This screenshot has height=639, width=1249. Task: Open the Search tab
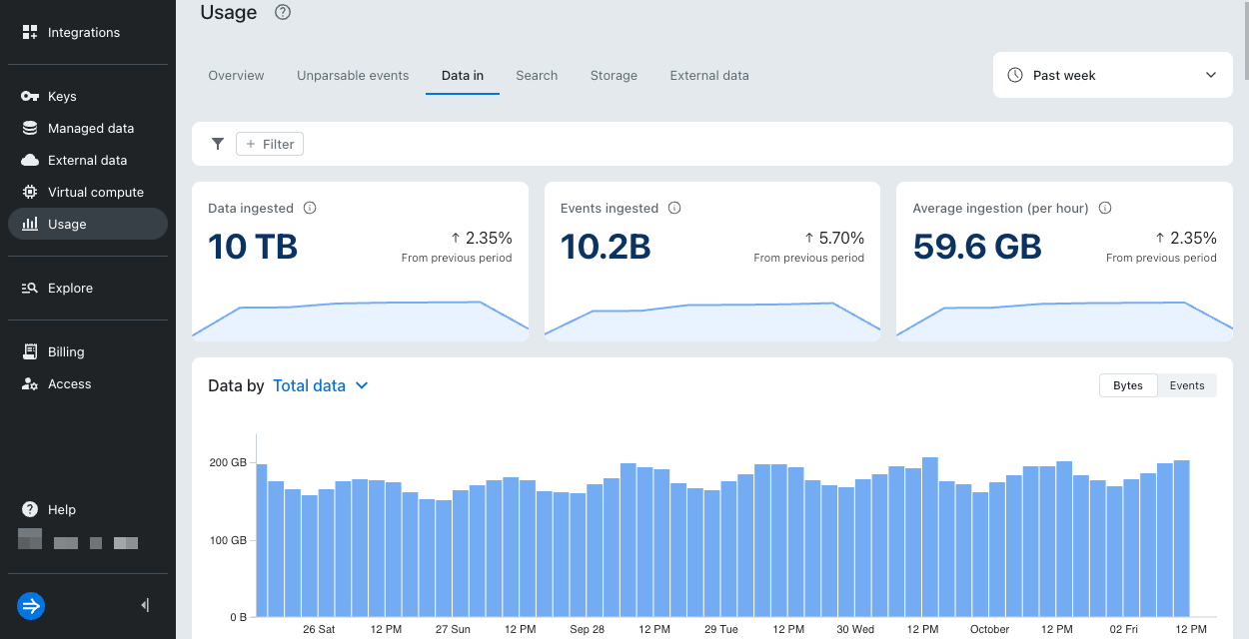(537, 75)
